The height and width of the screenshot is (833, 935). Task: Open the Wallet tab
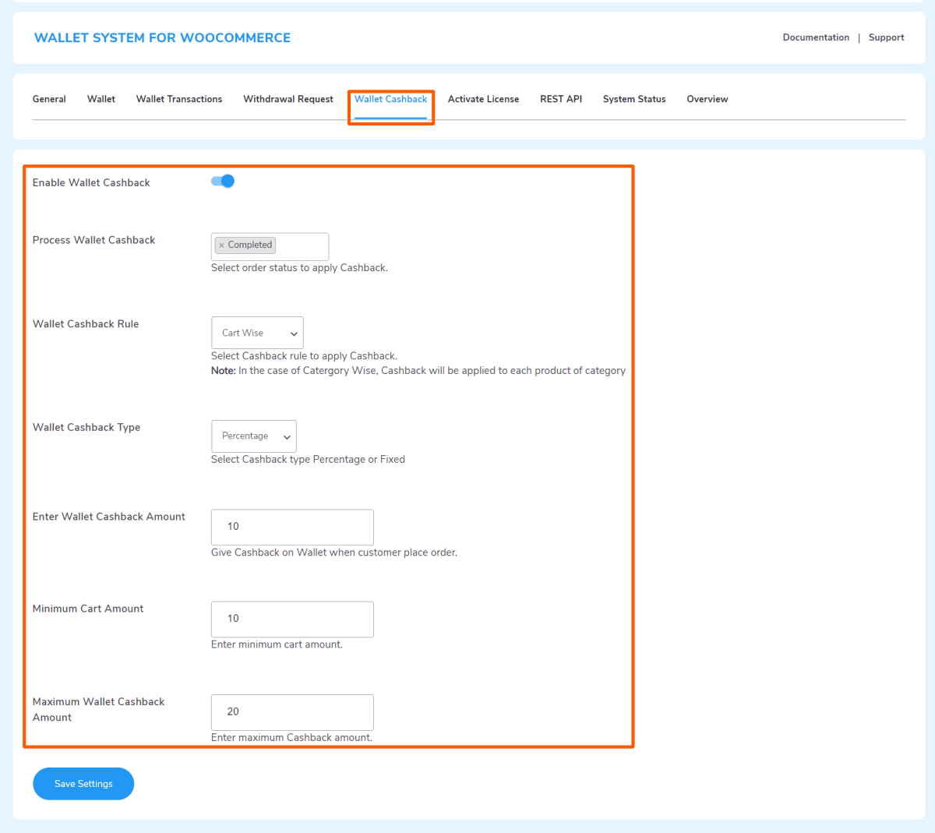[101, 99]
